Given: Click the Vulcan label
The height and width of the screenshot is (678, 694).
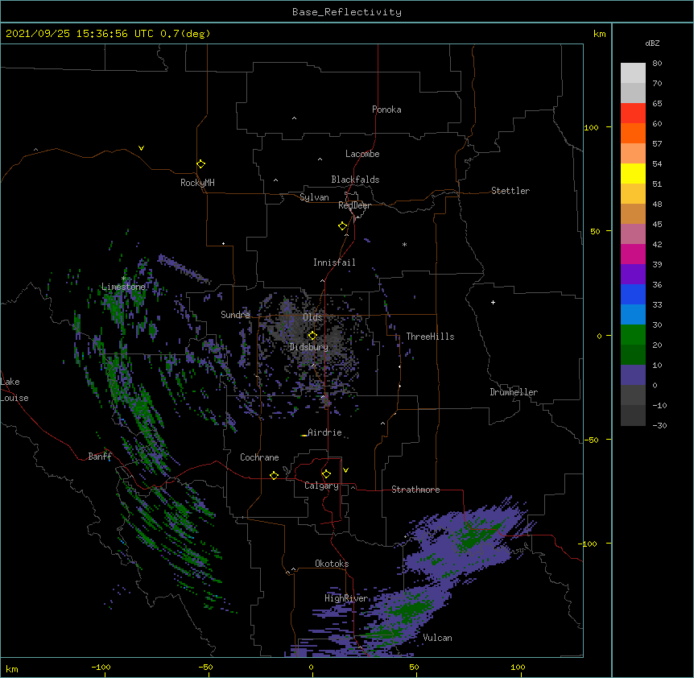Looking at the screenshot, I should [x=437, y=638].
